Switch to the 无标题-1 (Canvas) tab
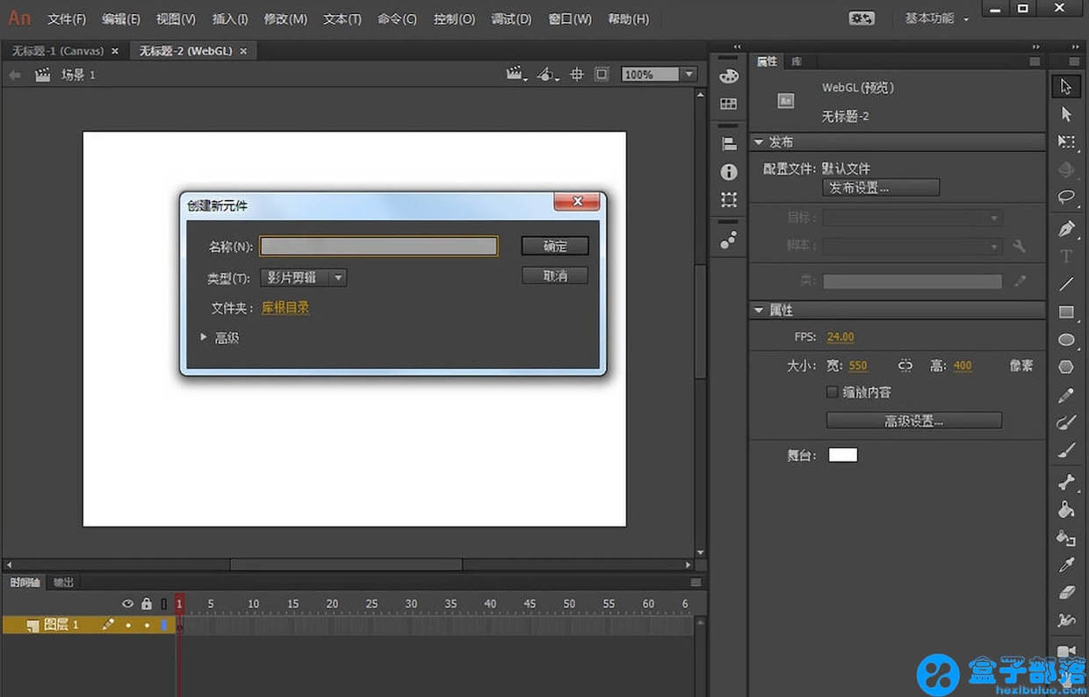 tap(58, 51)
